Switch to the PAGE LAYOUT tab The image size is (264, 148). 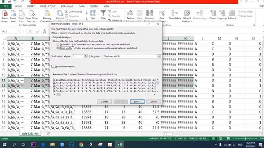(x=48, y=7)
